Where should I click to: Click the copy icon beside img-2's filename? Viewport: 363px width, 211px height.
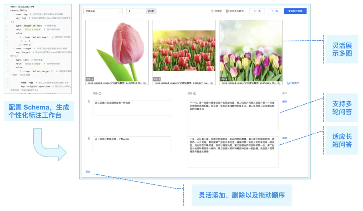point(278,83)
